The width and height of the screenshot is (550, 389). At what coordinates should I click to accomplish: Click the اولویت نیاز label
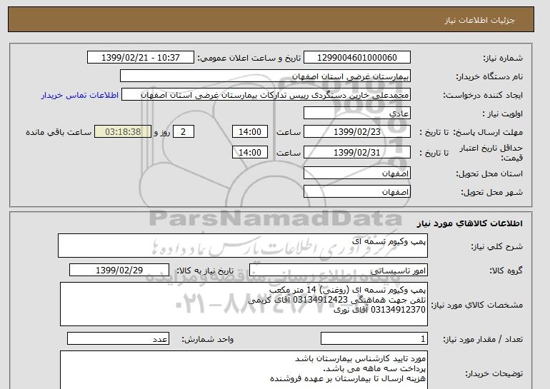tap(503, 113)
